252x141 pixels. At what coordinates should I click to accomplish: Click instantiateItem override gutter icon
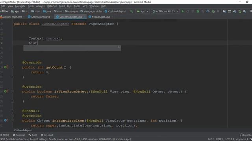tap(6, 120)
